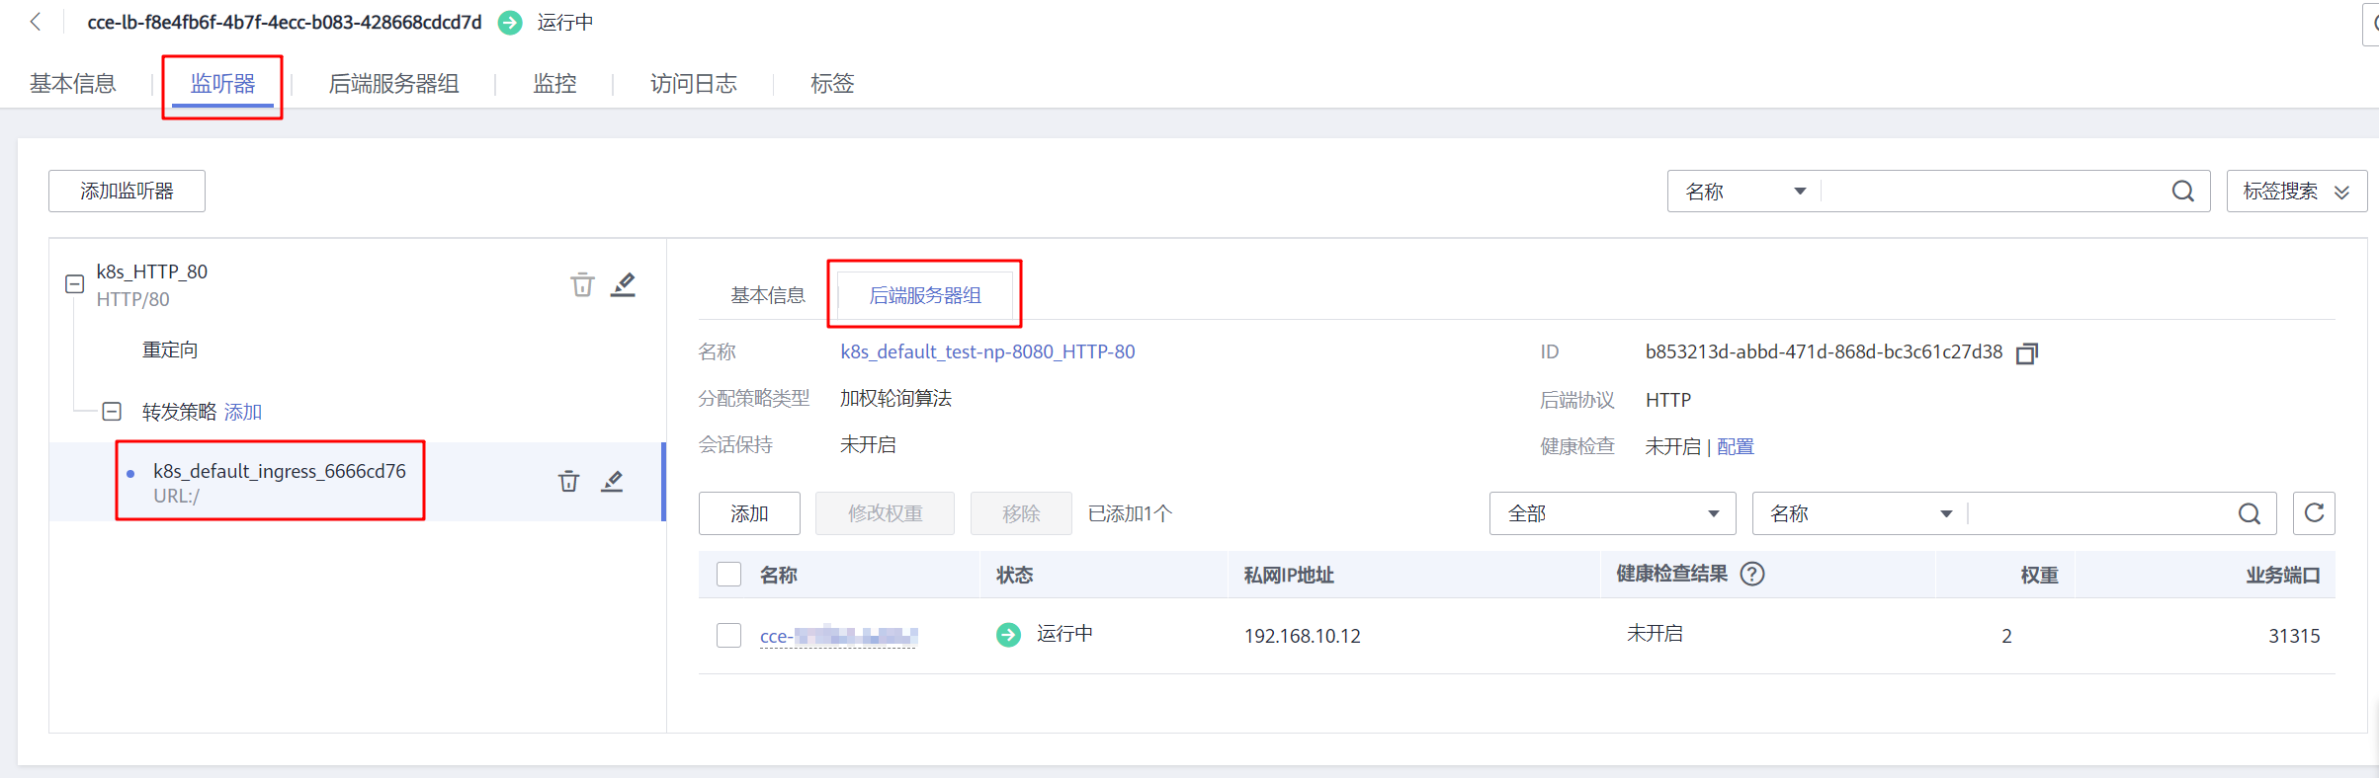The image size is (2379, 778).
Task: Go back using the left arrow icon
Action: click(36, 22)
